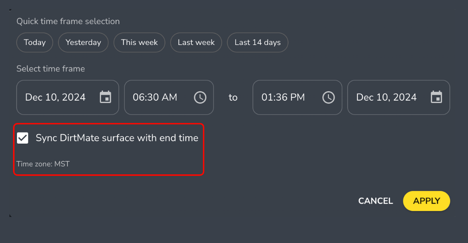Edit the 01:36 PM end time field

(283, 97)
